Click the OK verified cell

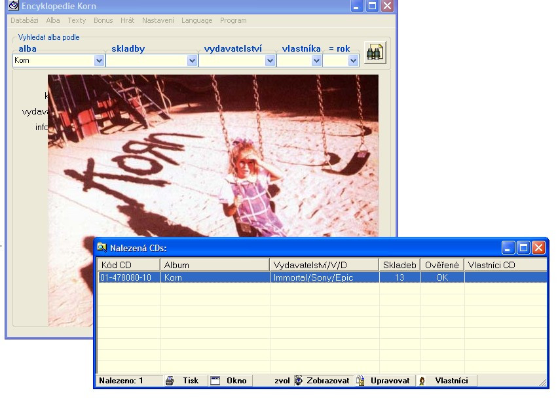click(x=442, y=277)
